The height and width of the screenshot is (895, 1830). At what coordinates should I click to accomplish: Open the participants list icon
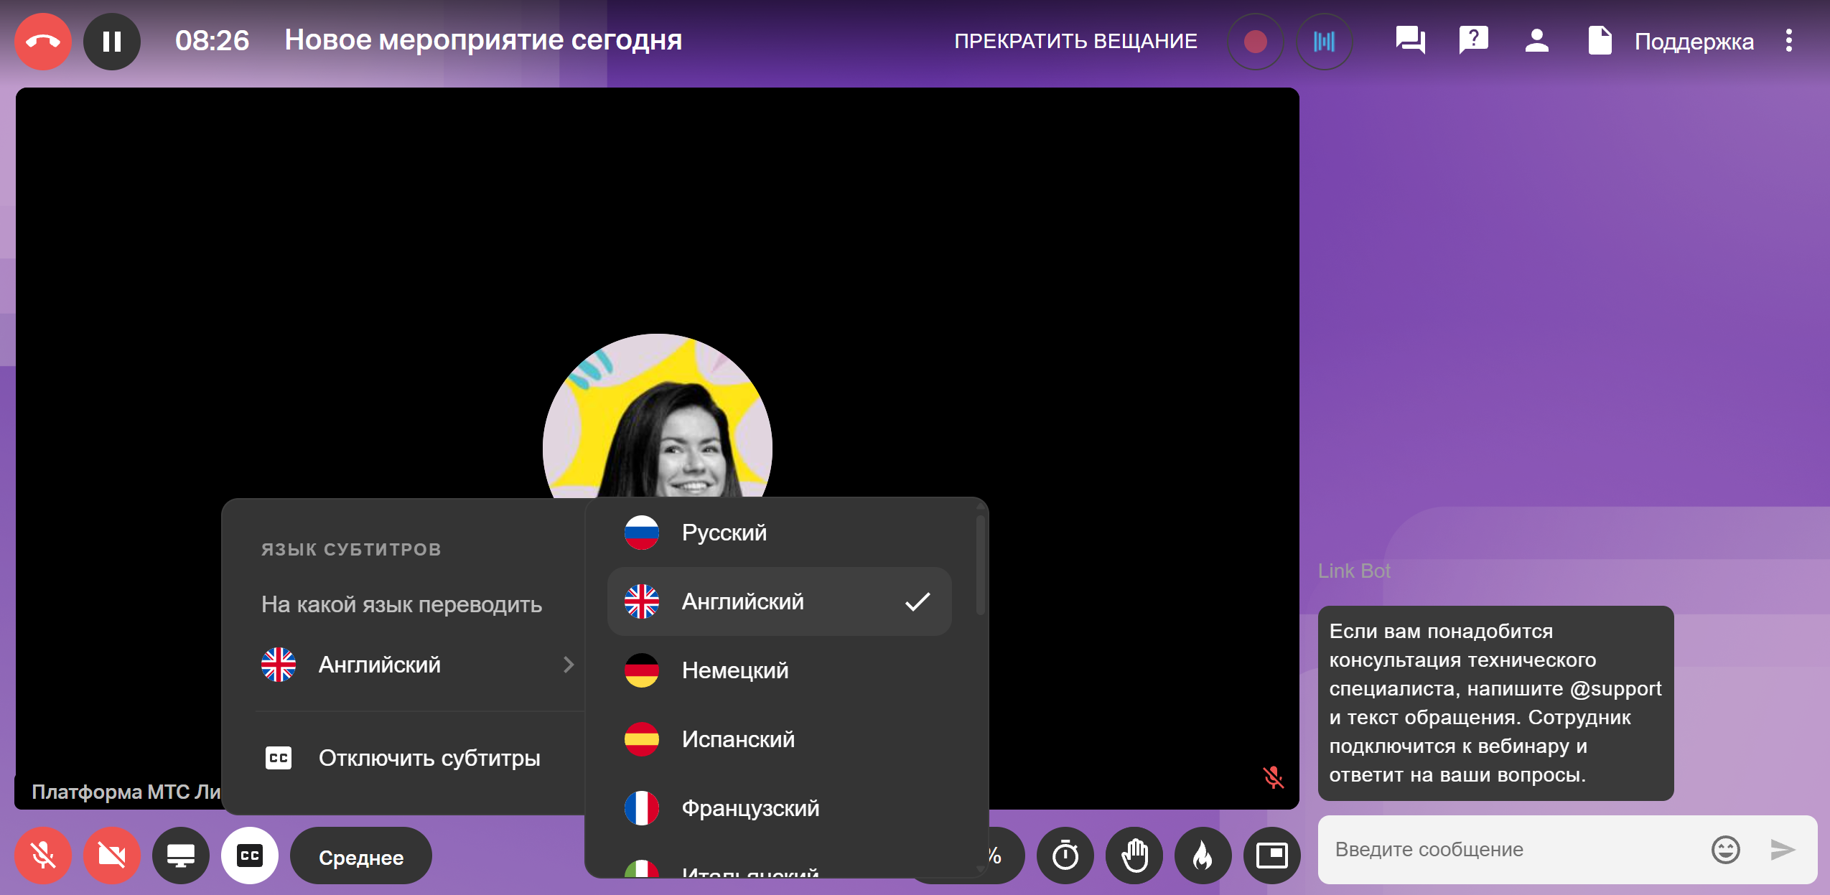pyautogui.click(x=1536, y=40)
